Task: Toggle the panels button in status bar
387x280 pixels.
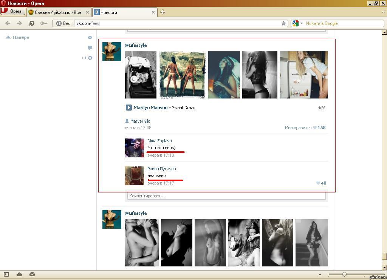Action: (x=6, y=274)
